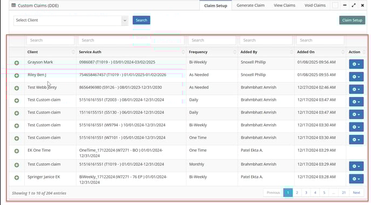This screenshot has width=371, height=205.
Task: Focus the Added On search field
Action: (320, 40)
